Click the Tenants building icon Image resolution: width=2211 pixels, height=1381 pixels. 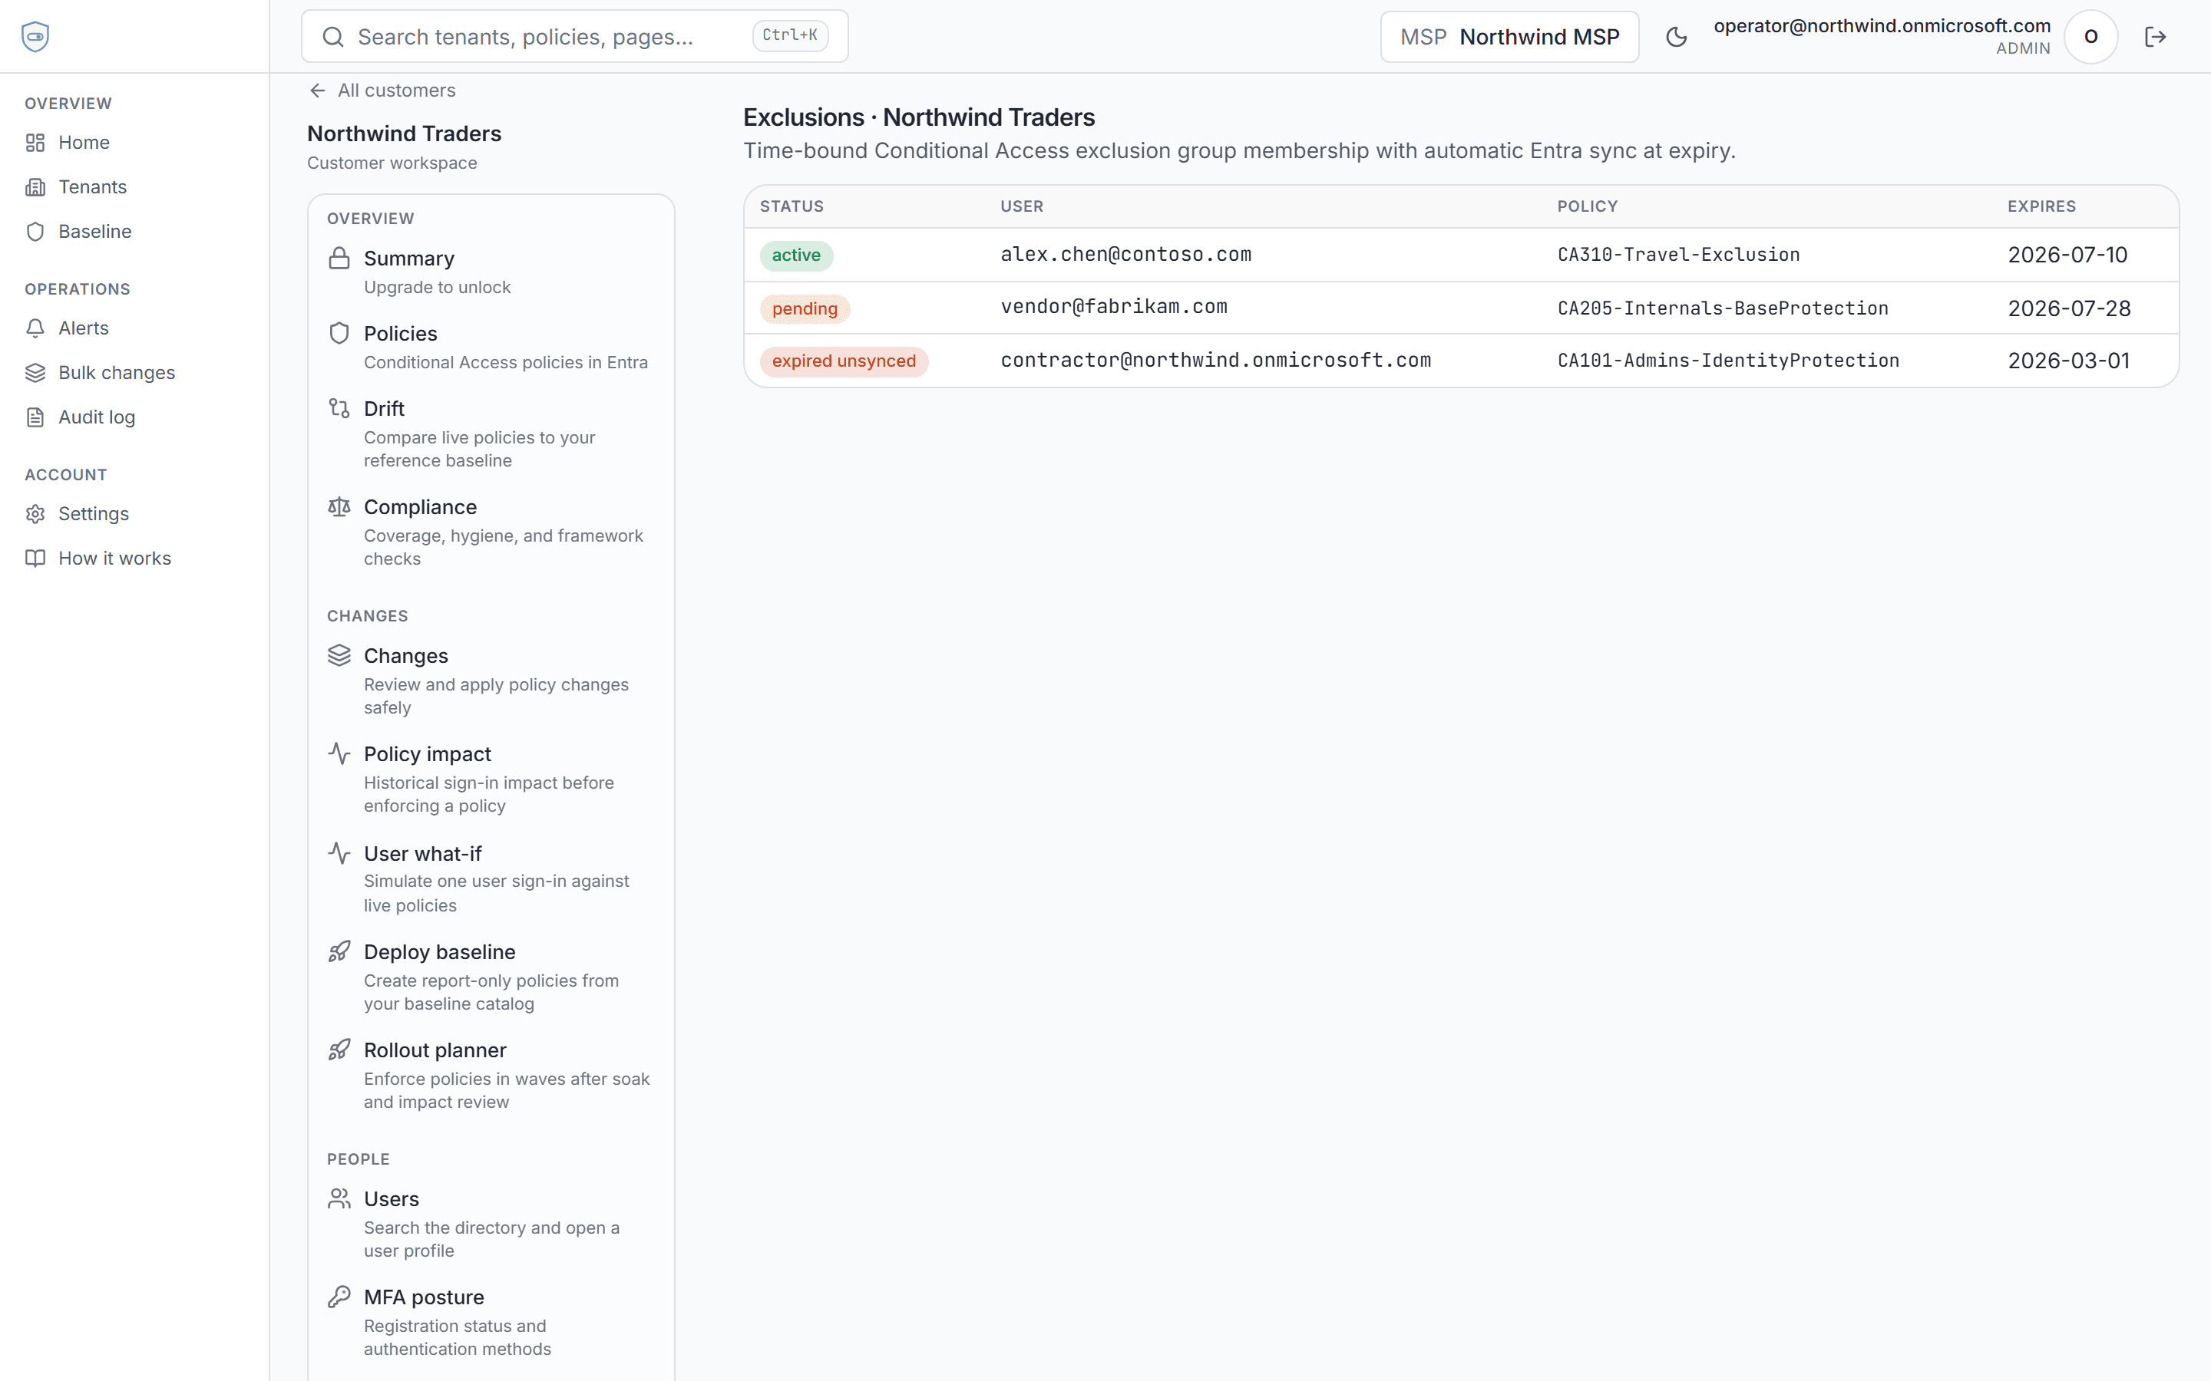(x=35, y=187)
